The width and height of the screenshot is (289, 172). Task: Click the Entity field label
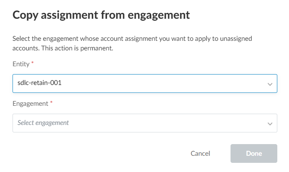[x=21, y=64]
